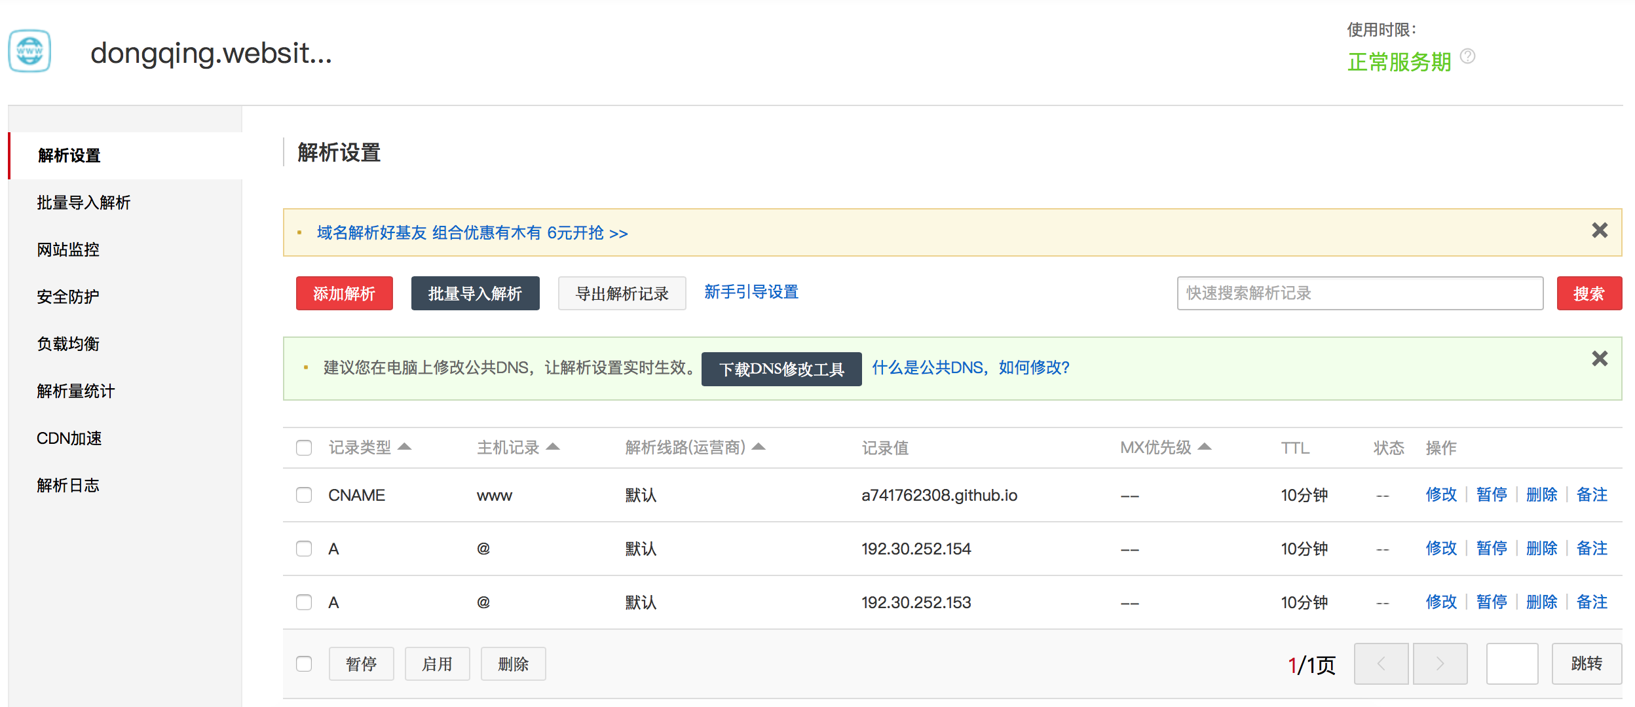Viewport: 1635px width, 707px height.
Task: Click the red 添加解析 button
Action: 344,293
